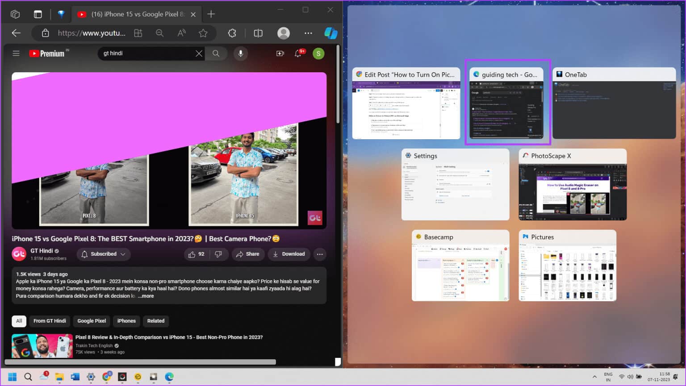View site information lock icon
The width and height of the screenshot is (686, 386).
click(x=45, y=33)
